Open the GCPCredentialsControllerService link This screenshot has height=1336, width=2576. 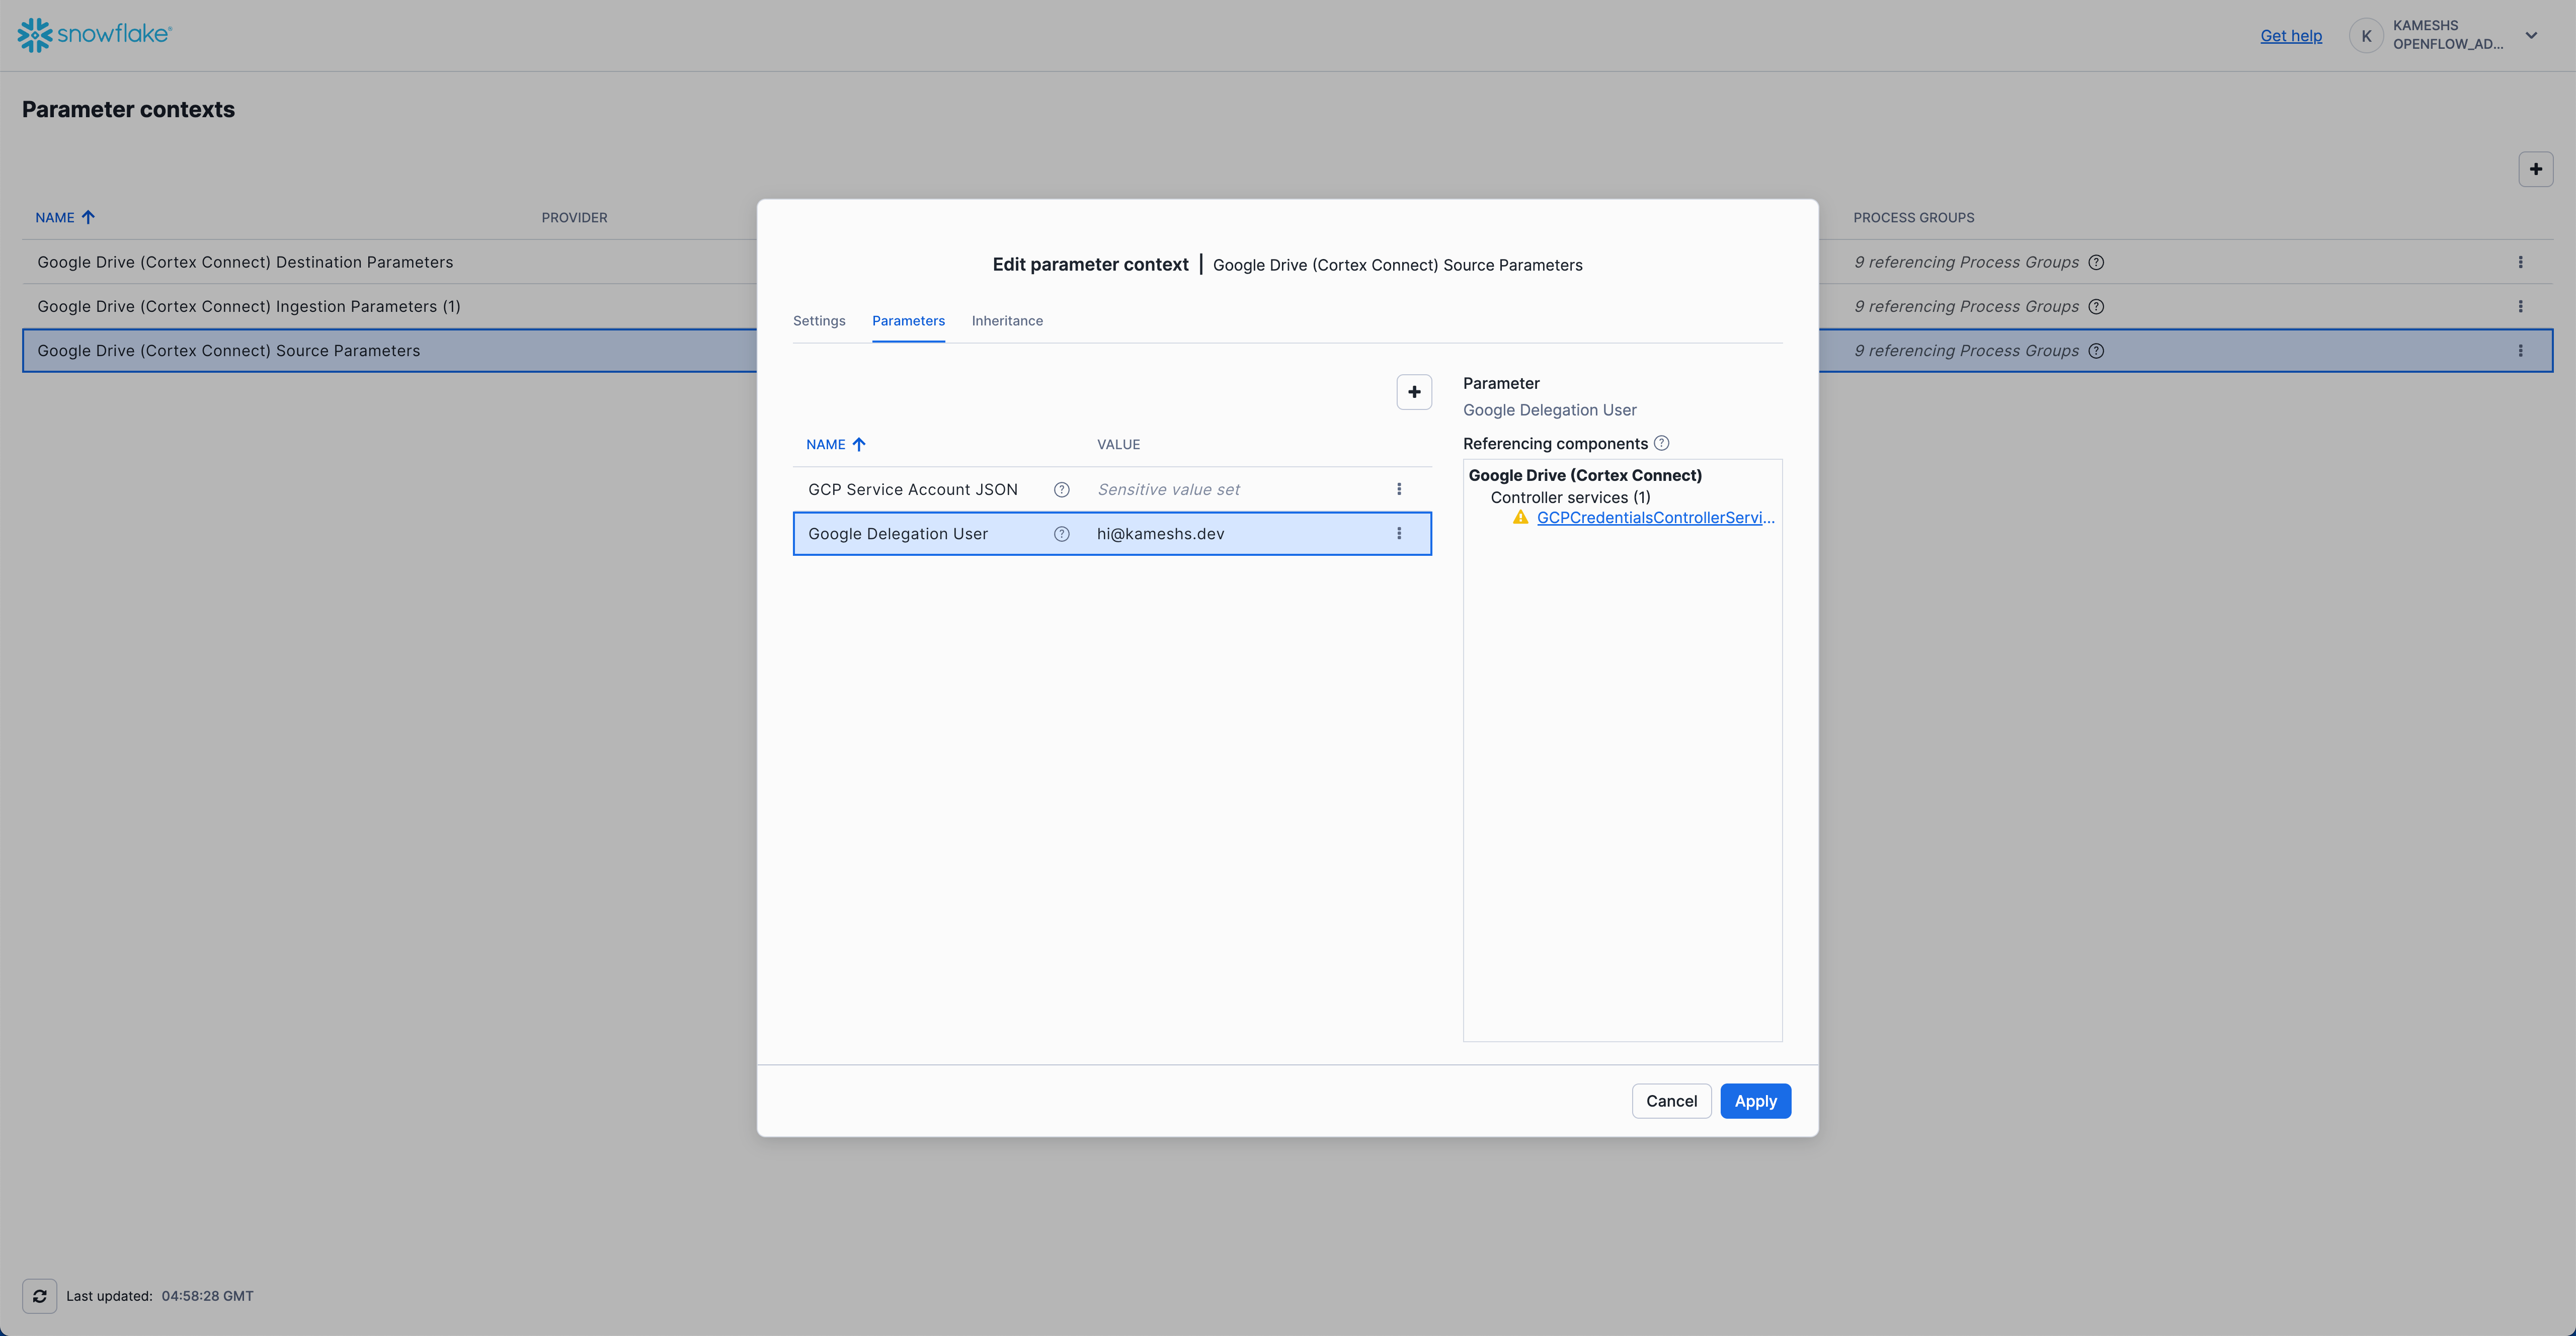(x=1655, y=518)
